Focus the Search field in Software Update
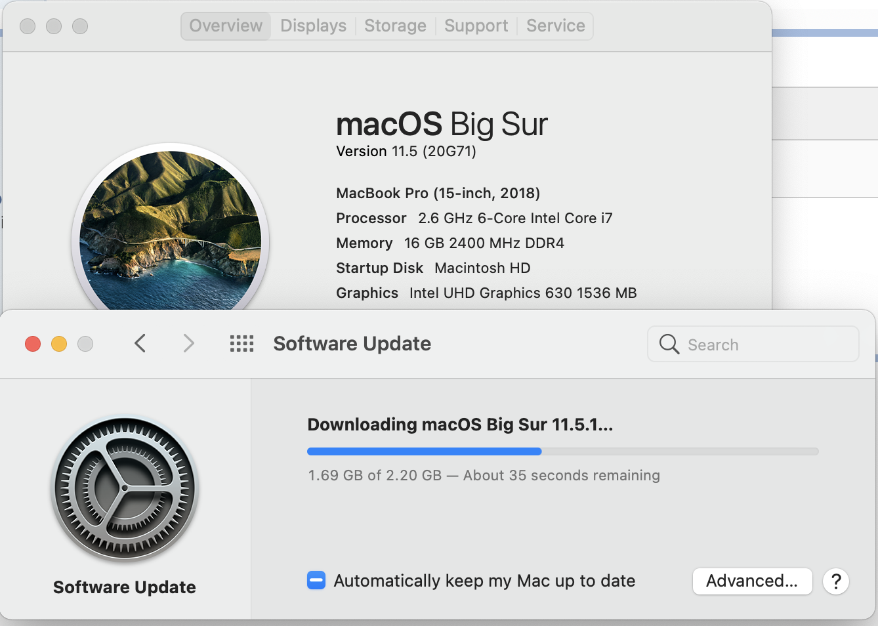 (x=753, y=344)
